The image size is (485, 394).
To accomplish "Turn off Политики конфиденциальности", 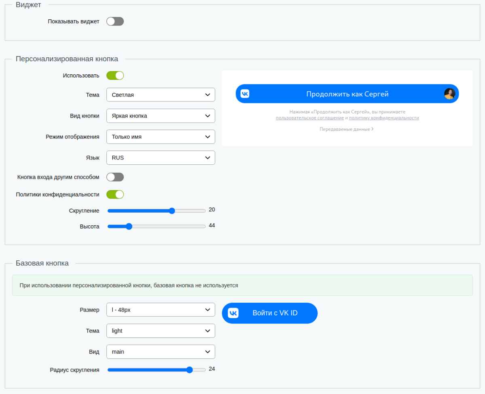I will (115, 194).
